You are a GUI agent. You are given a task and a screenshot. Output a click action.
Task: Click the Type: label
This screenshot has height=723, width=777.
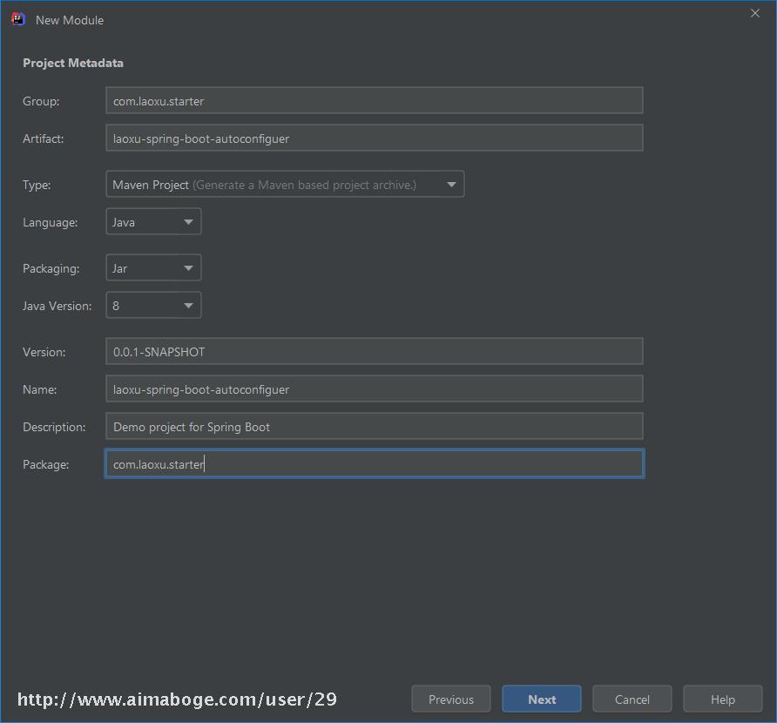pyautogui.click(x=37, y=185)
